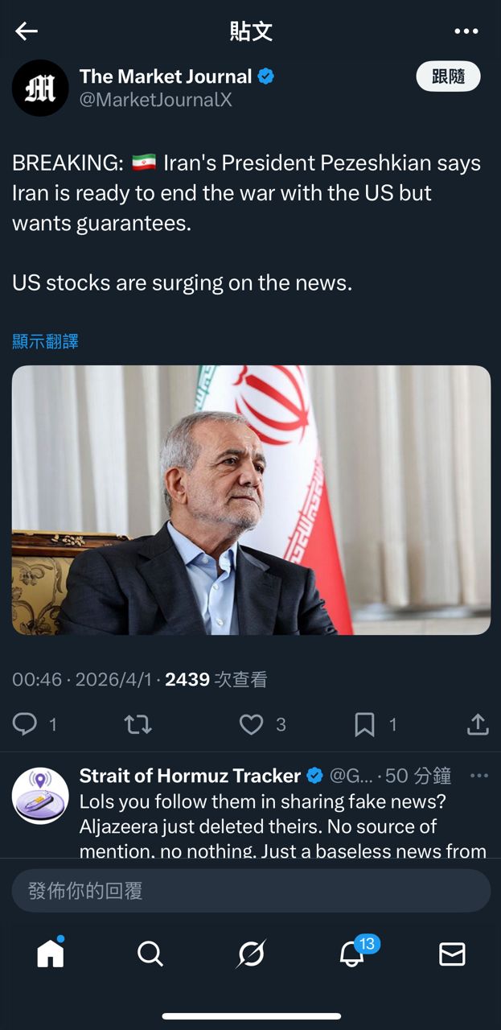Go to the Home tab
The image size is (501, 1030).
tap(51, 954)
